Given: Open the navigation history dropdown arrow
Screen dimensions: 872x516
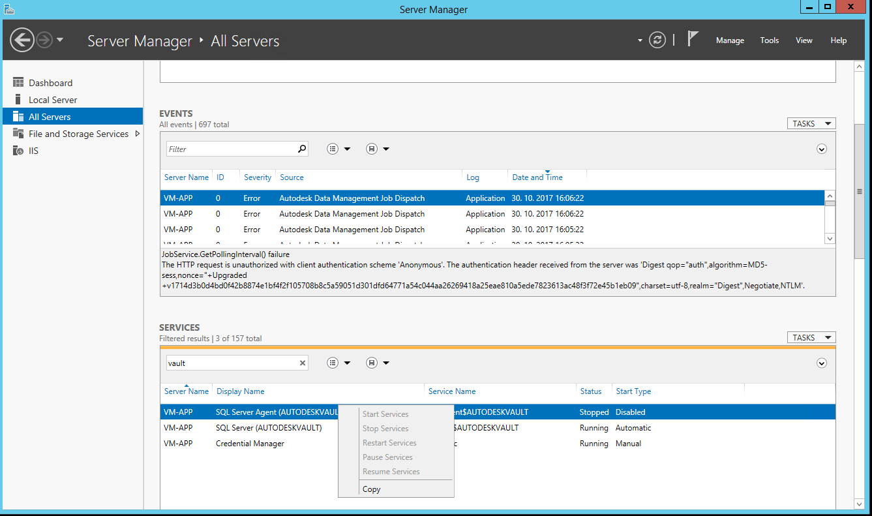Looking at the screenshot, I should [x=60, y=40].
